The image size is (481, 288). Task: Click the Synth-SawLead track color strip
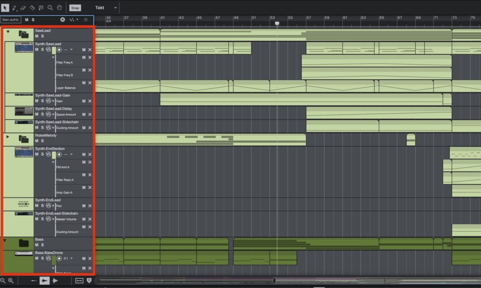pyautogui.click(x=54, y=50)
